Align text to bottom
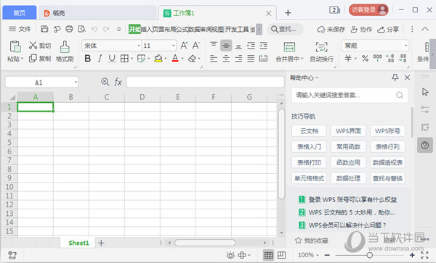 (238, 46)
